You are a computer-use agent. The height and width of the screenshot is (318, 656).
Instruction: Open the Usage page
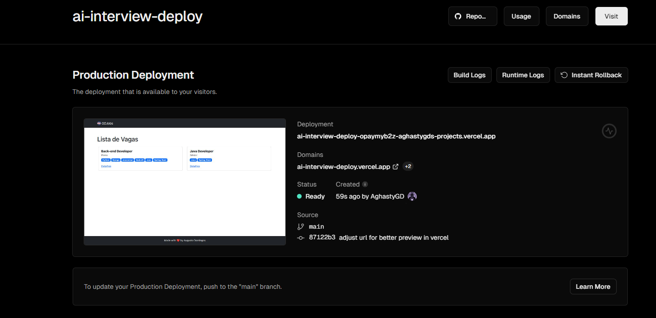point(521,16)
